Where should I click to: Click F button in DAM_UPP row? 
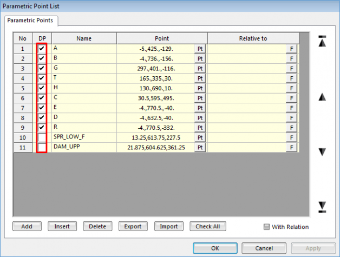291,147
